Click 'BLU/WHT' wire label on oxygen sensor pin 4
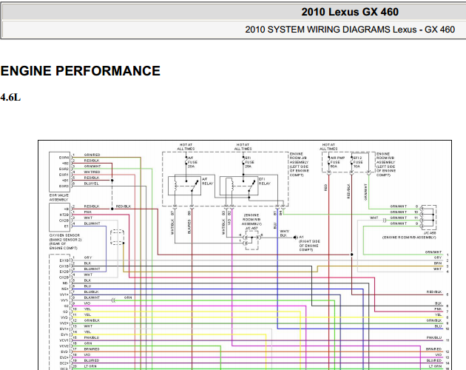Viewport: 466px width, 370px height. 92,223
